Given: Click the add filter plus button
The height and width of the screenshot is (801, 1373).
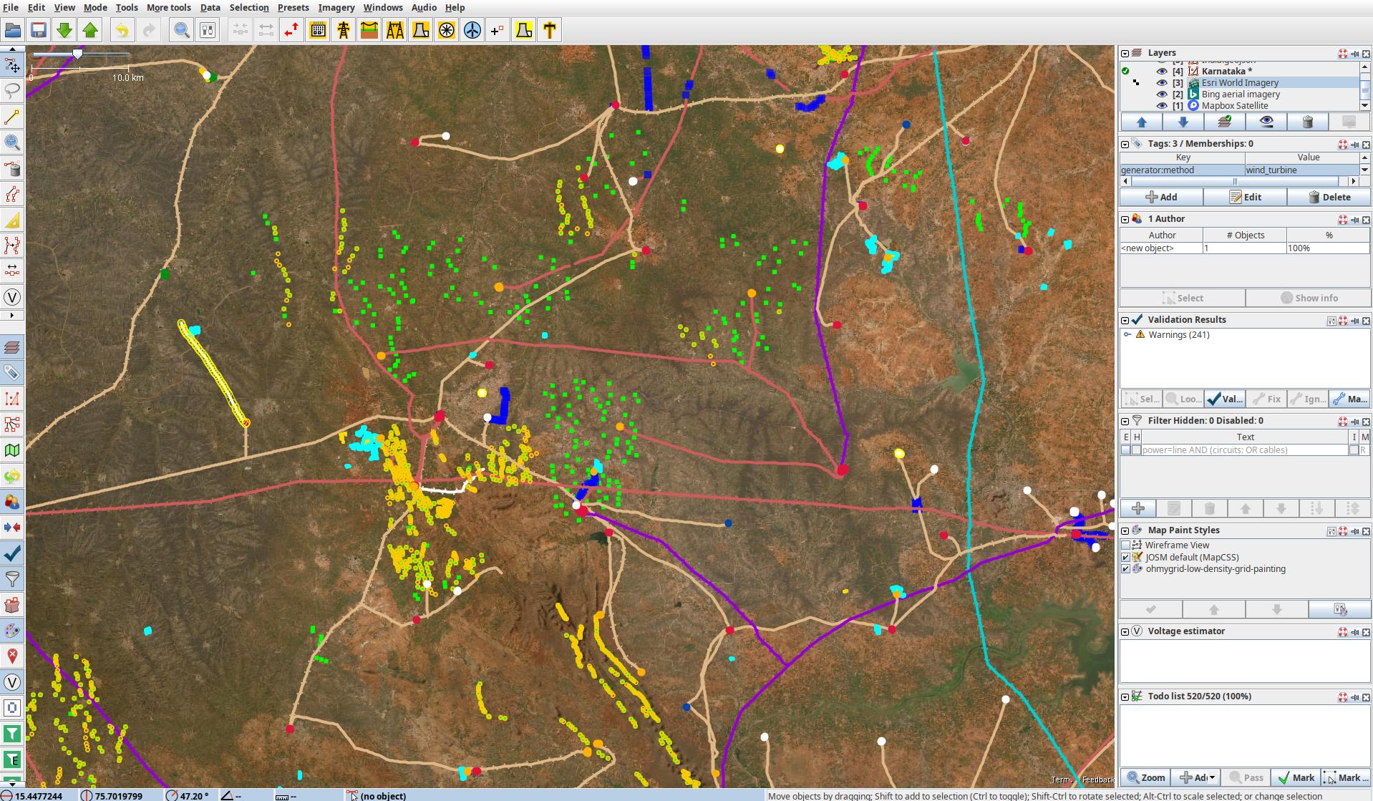Looking at the screenshot, I should [1137, 508].
